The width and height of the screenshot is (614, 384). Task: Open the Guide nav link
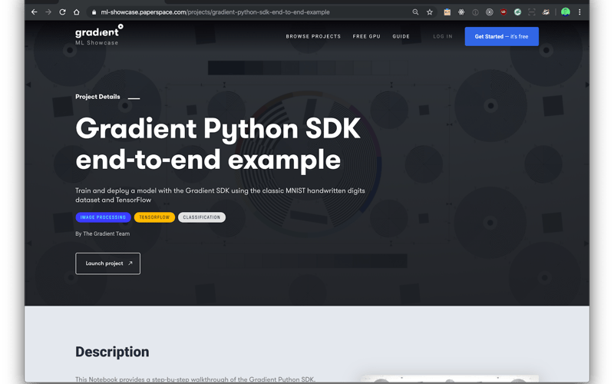tap(401, 36)
